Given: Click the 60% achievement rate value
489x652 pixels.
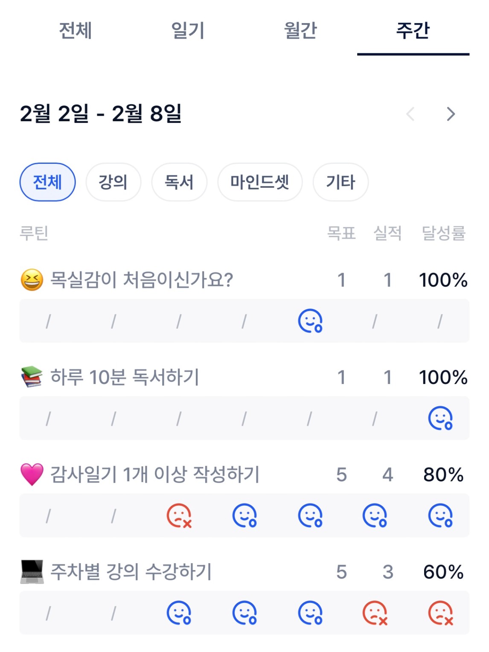Looking at the screenshot, I should tap(443, 572).
